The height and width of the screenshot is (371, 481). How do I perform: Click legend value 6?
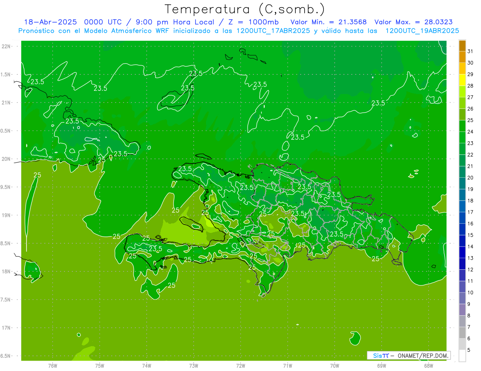(x=469, y=339)
